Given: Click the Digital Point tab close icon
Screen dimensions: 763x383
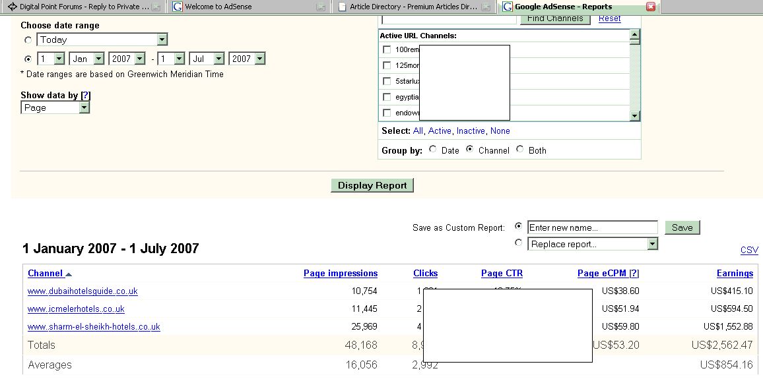Looking at the screenshot, I should pyautogui.click(x=156, y=7).
